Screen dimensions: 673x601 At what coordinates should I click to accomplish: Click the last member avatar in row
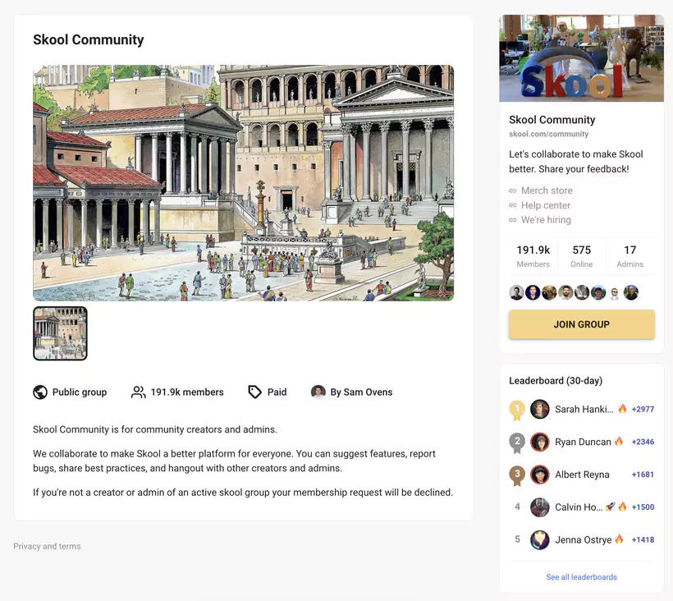[x=631, y=292]
